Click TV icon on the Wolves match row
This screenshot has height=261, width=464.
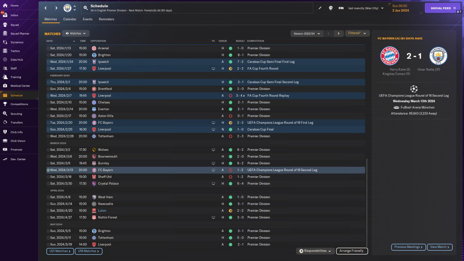[214, 150]
